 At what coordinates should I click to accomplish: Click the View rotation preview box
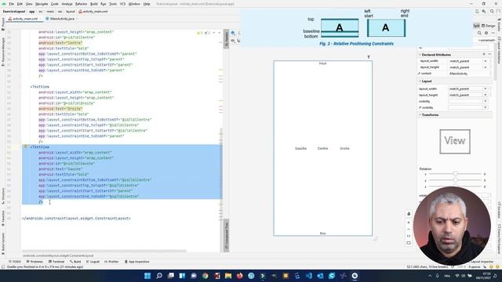tap(455, 141)
